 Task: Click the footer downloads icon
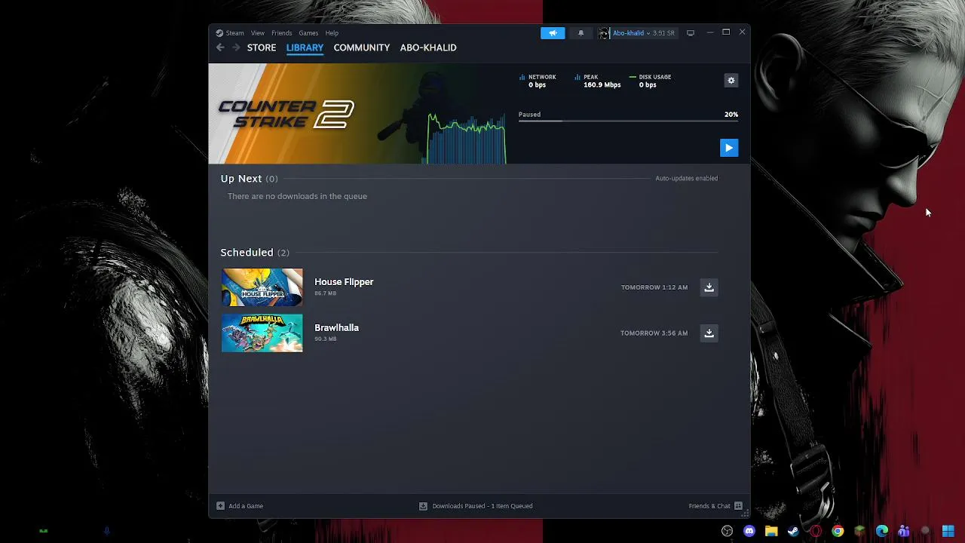coord(423,506)
